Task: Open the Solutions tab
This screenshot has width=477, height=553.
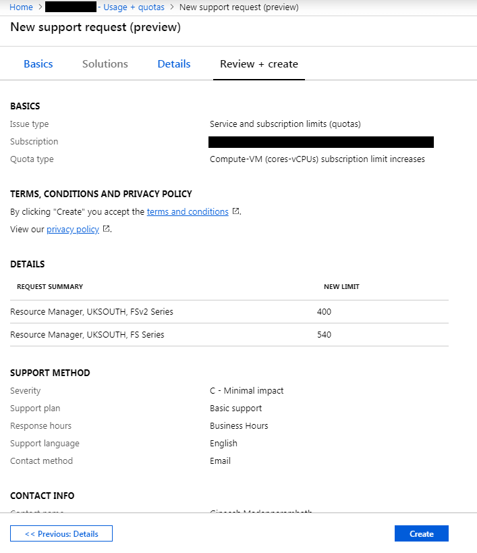Action: point(105,64)
